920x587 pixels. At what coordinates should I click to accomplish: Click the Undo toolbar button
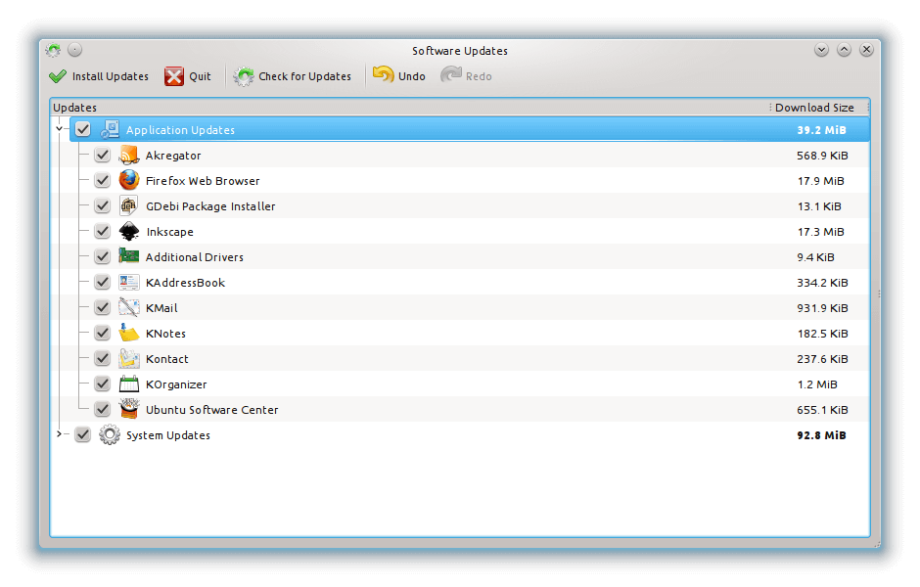(399, 76)
